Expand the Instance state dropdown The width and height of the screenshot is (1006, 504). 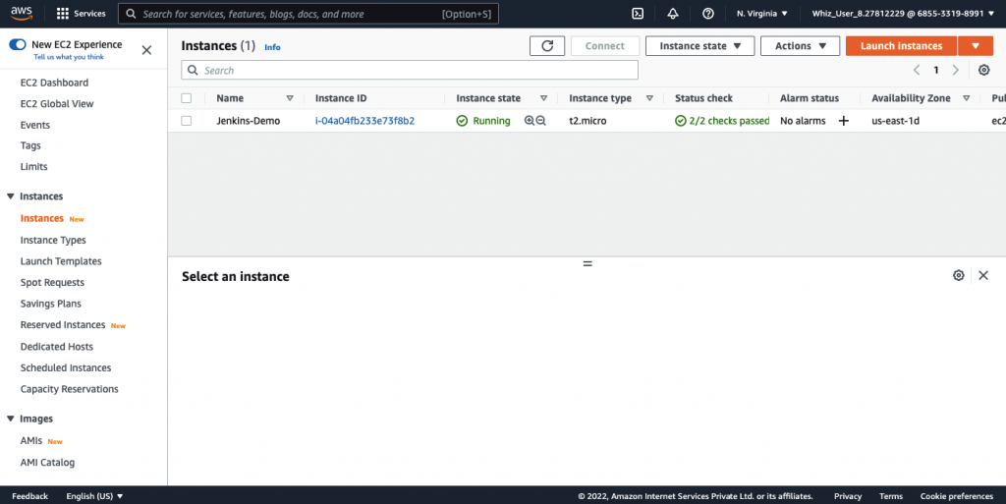pos(699,46)
